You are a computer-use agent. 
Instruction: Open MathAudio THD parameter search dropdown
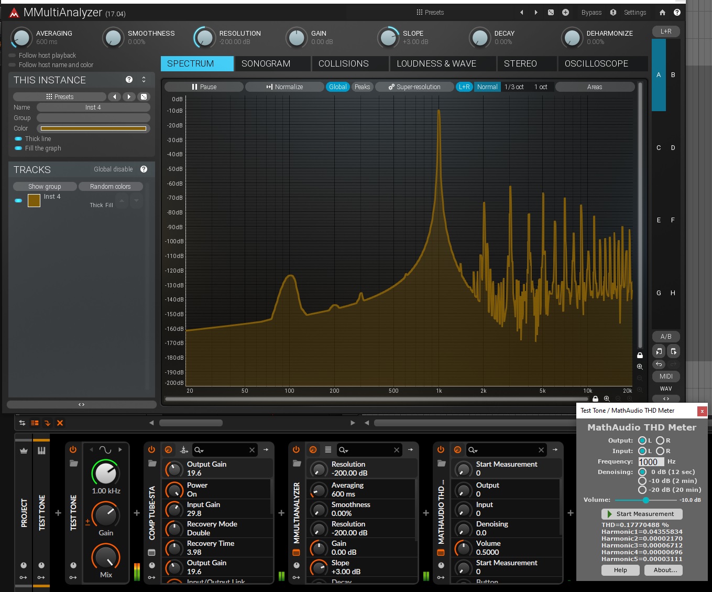(x=473, y=450)
